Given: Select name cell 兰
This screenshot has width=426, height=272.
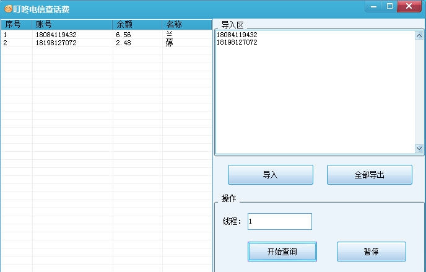Looking at the screenshot, I should [x=169, y=35].
